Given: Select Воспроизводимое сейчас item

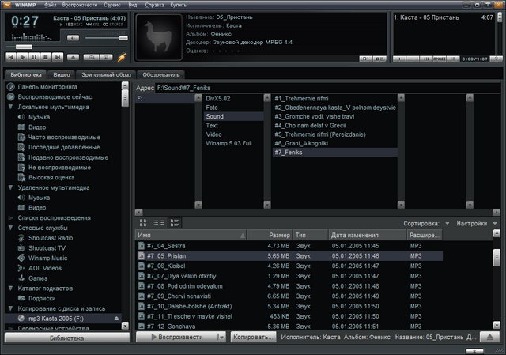Looking at the screenshot, I should pyautogui.click(x=55, y=96).
